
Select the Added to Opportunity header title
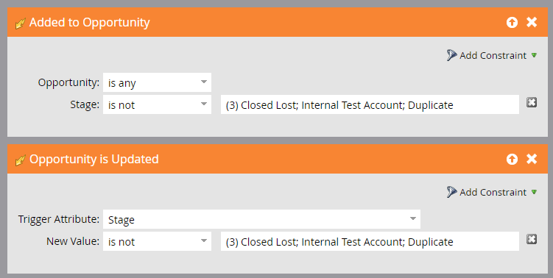90,22
